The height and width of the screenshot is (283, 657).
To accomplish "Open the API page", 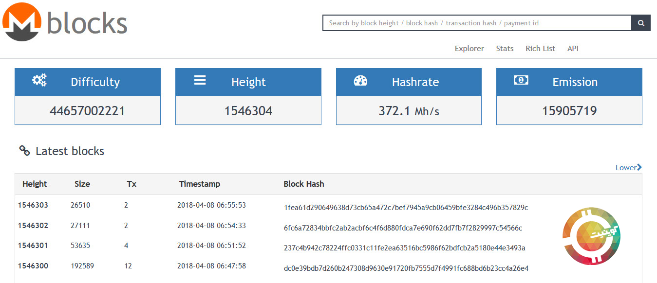I will click(x=573, y=49).
